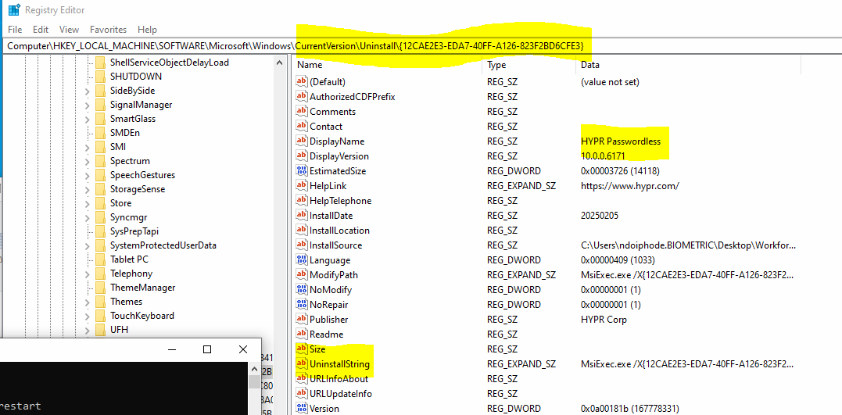This screenshot has height=415, width=842.
Task: Click the Themes folder icon in tree
Action: (100, 301)
